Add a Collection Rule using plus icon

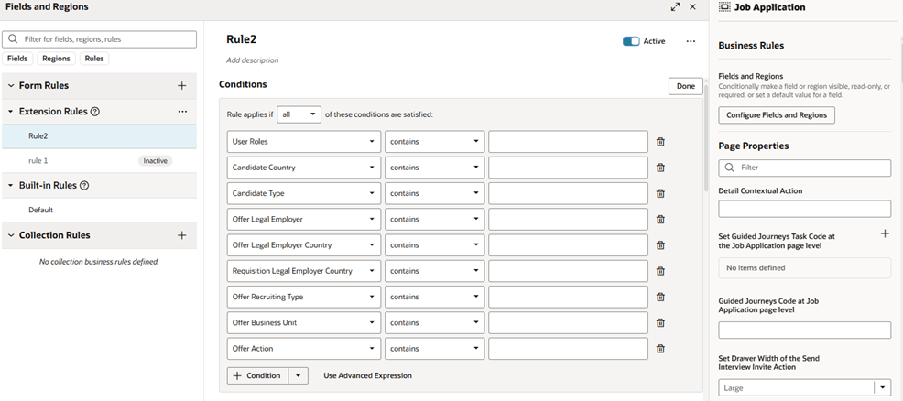(x=181, y=235)
